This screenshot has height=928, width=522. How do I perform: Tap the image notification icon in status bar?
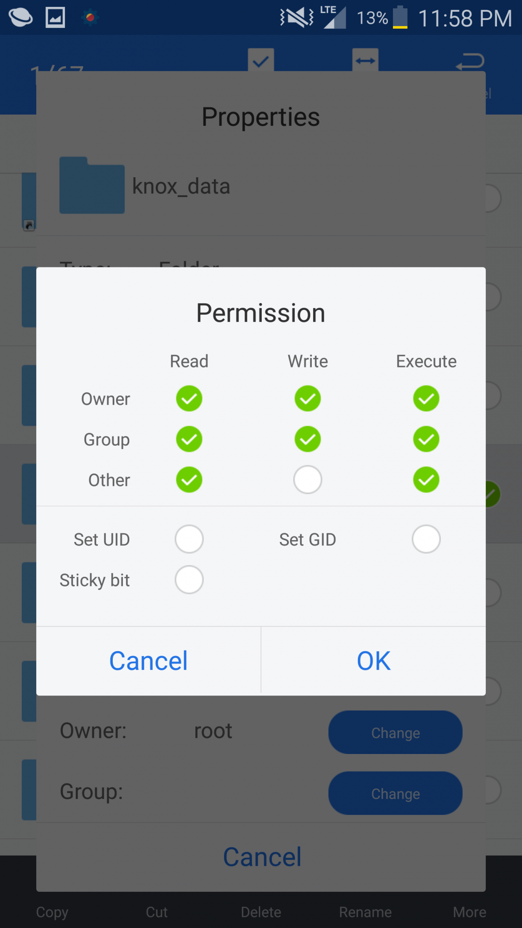[x=55, y=18]
